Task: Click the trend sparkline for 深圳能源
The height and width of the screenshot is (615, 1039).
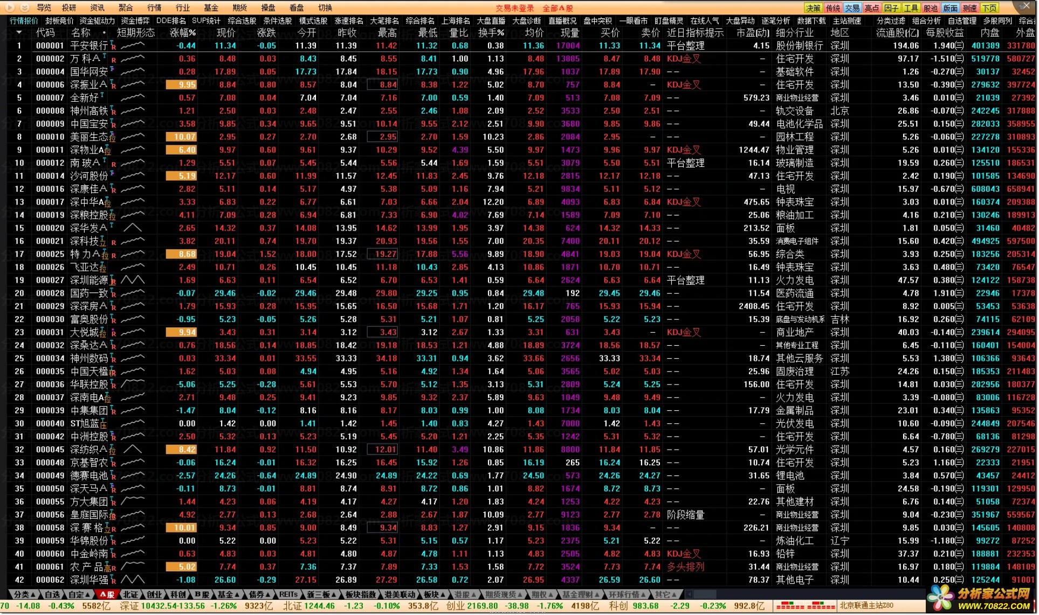Action: (133, 280)
